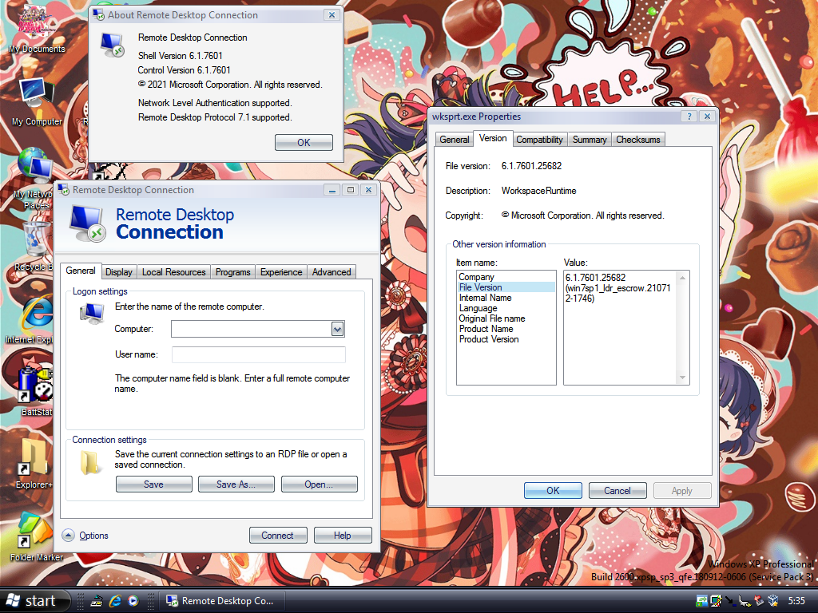Click the Remote Desktop Co... taskbar button
818x613 pixels.
coord(222,601)
